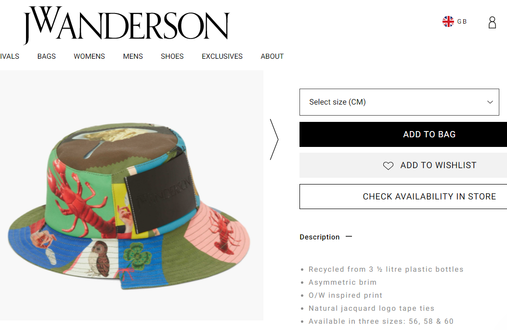Viewport: 507px width, 330px height.
Task: Collapse the Description section
Action: coord(319,237)
